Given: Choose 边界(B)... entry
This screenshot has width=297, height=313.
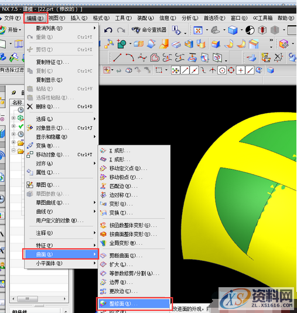Looking at the screenshot, I should point(134,283).
